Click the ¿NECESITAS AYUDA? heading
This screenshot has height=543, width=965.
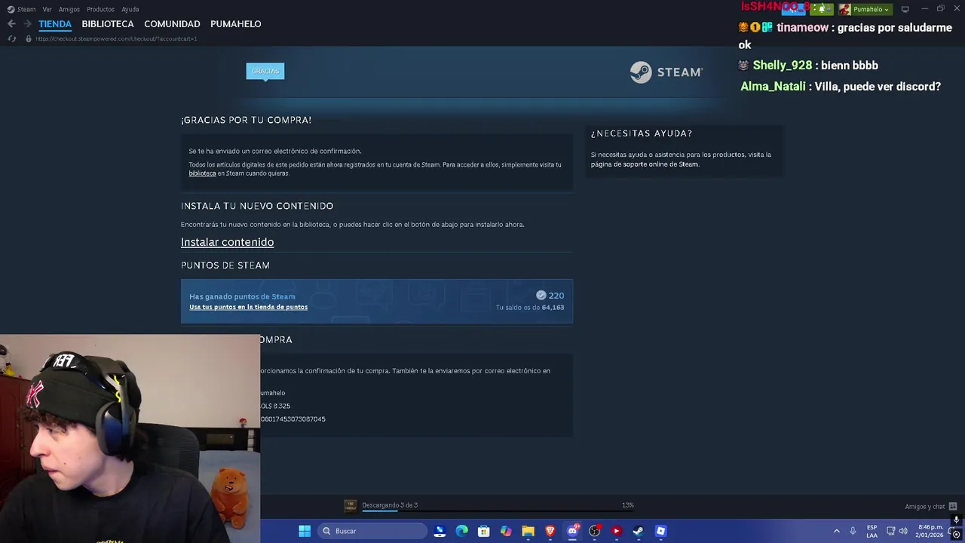(642, 133)
